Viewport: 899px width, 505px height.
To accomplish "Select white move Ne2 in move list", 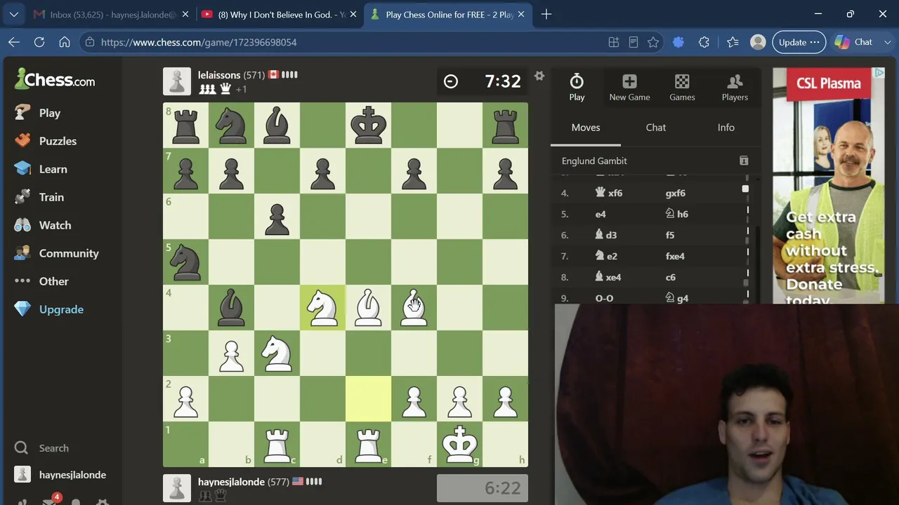I will pyautogui.click(x=606, y=256).
